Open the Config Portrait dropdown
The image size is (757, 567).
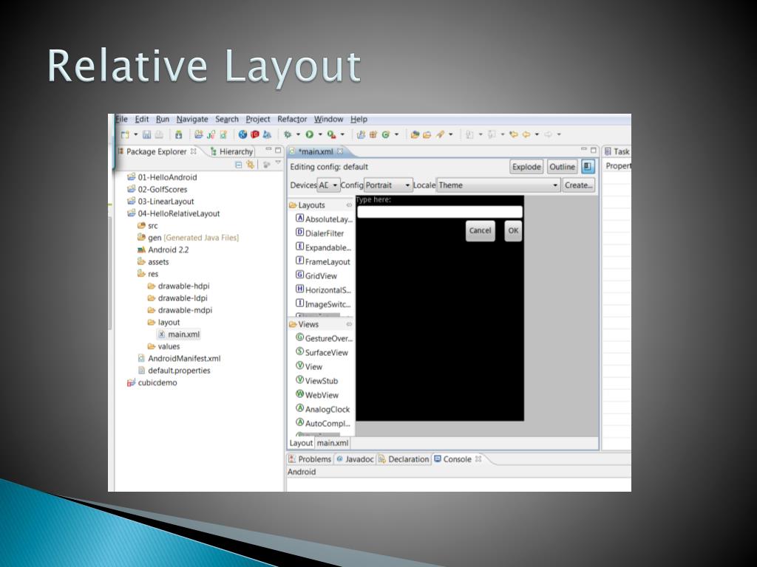[388, 185]
